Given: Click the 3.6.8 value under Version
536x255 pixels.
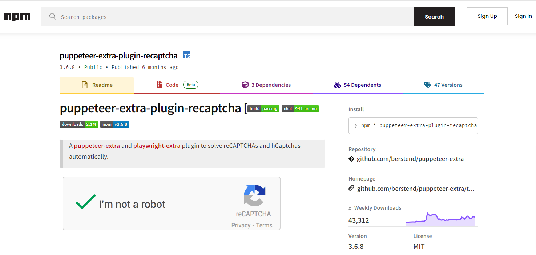Looking at the screenshot, I should (x=356, y=246).
